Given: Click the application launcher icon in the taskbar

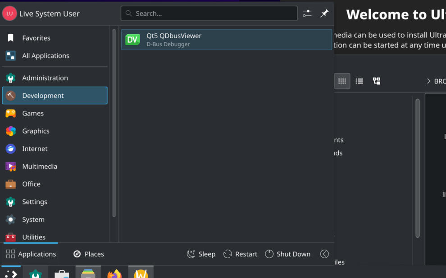Looking at the screenshot, I should [11, 273].
